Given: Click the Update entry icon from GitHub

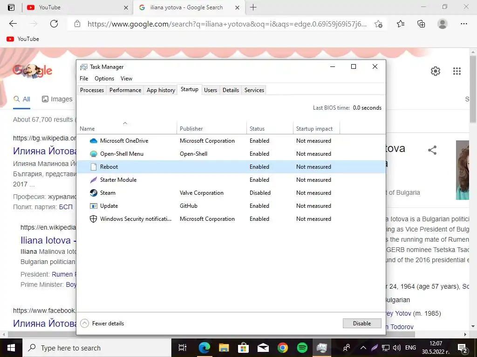Looking at the screenshot, I should [94, 206].
